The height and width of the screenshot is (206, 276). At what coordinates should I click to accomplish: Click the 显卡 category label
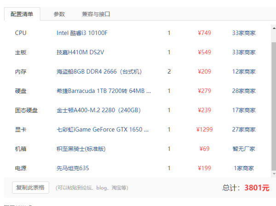coord(21,130)
